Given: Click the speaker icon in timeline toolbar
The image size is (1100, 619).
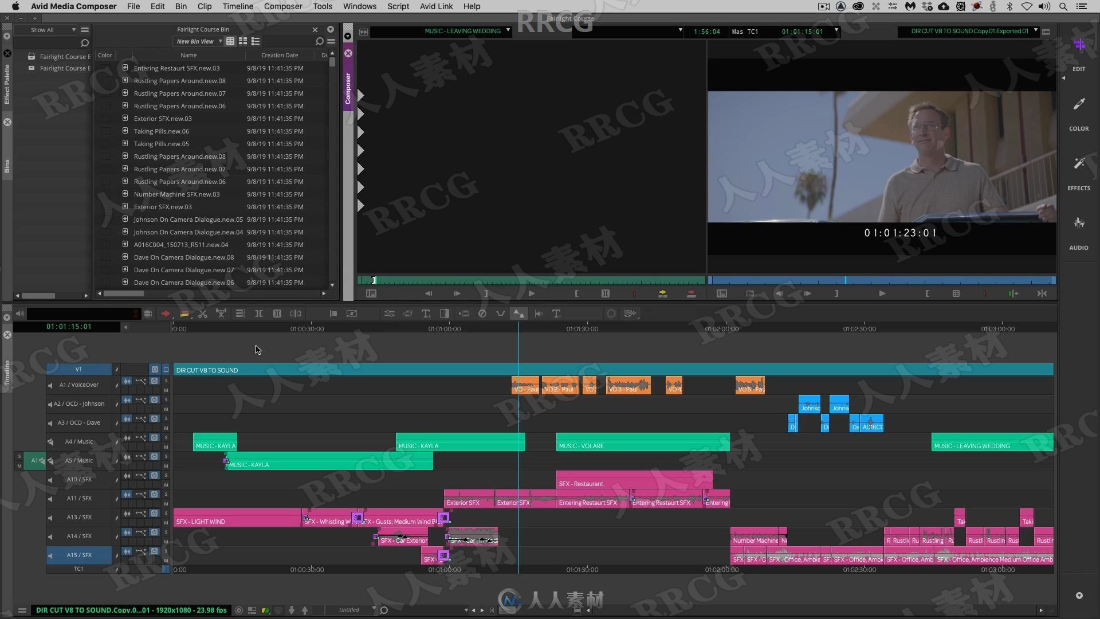Looking at the screenshot, I should [x=20, y=314].
